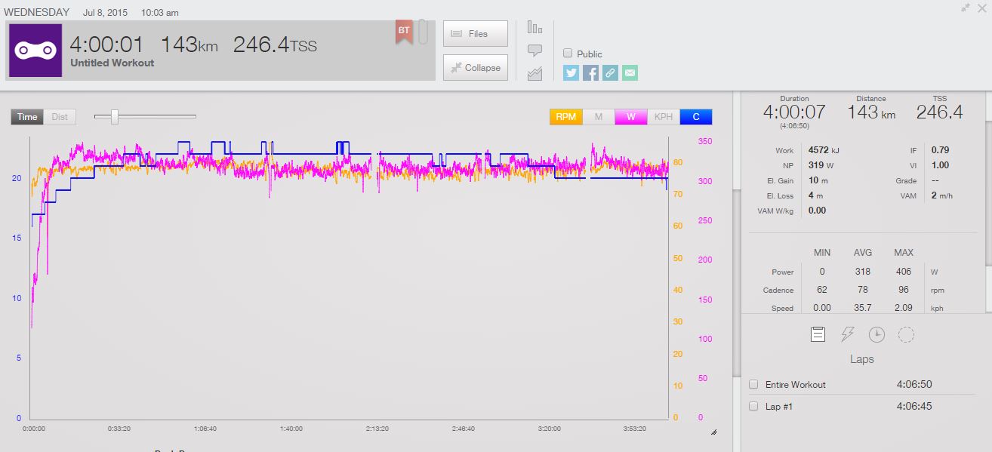992x452 pixels.
Task: Click the Power MAX 406 cell
Action: point(903,272)
